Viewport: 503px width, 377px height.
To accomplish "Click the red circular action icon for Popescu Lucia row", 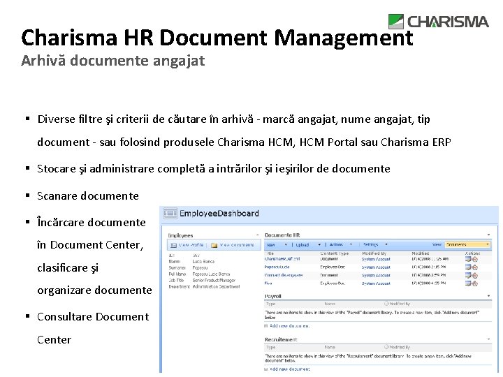I will point(475,267).
